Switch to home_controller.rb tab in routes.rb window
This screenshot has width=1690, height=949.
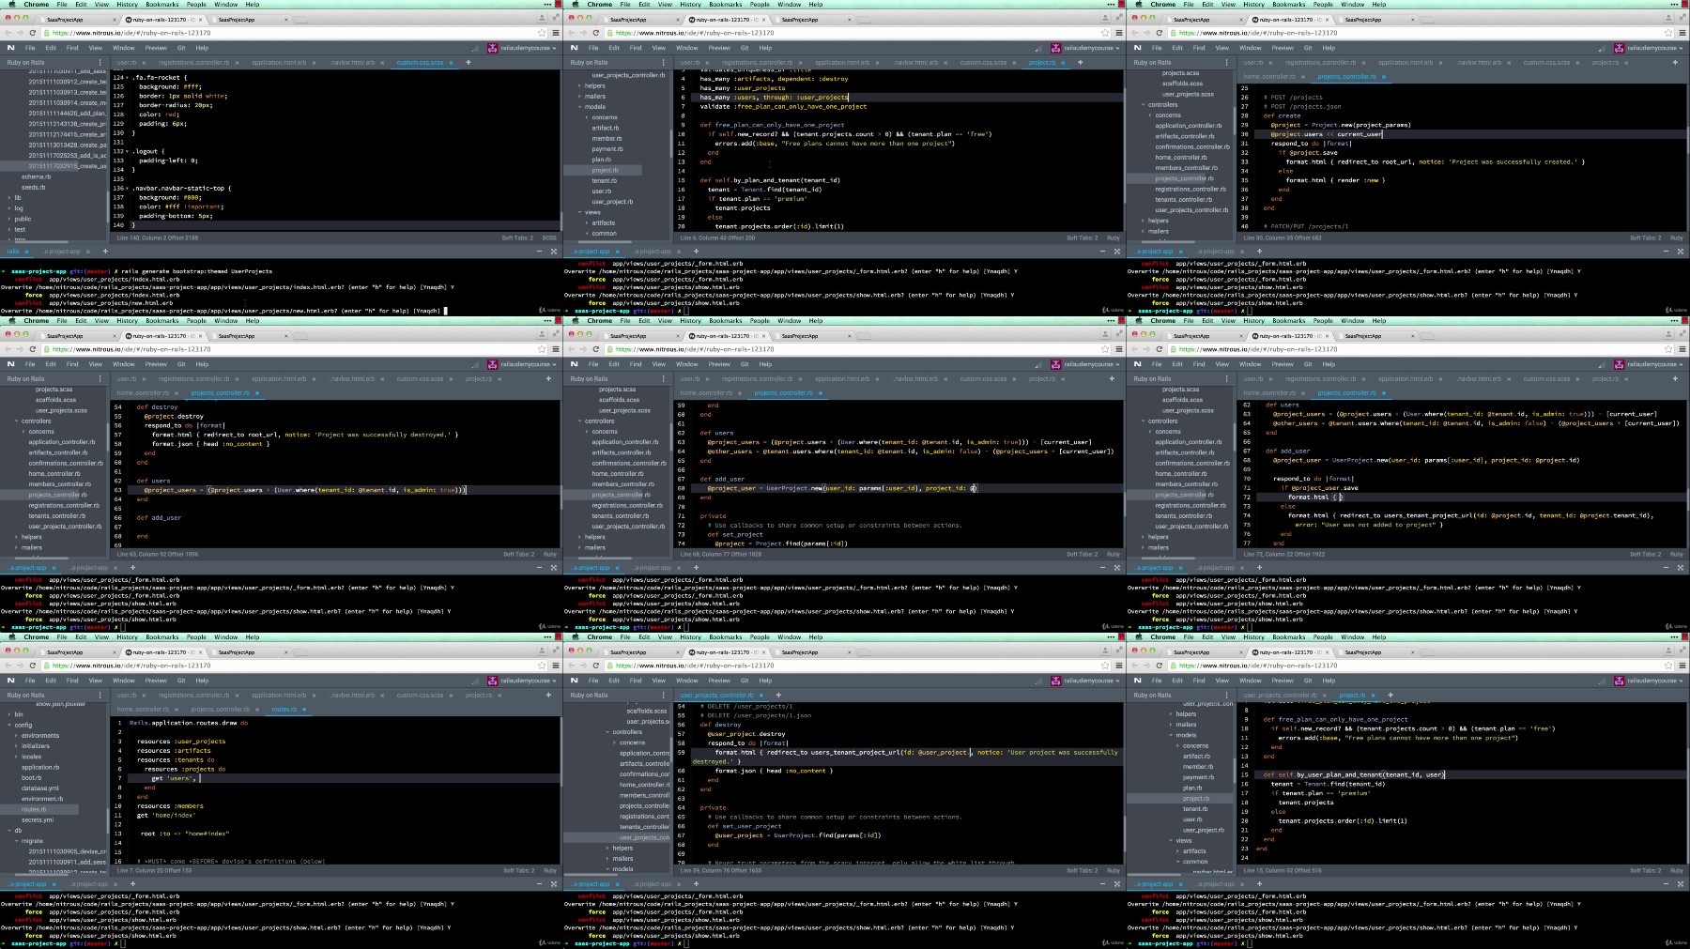[143, 710]
